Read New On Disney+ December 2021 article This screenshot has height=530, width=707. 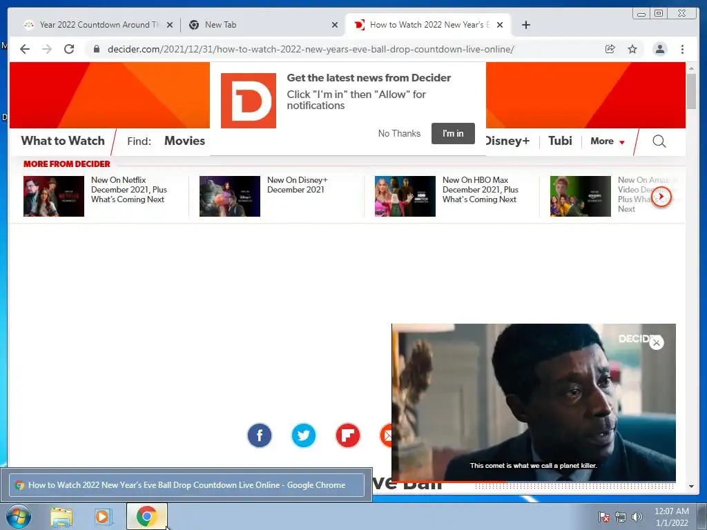(x=298, y=185)
